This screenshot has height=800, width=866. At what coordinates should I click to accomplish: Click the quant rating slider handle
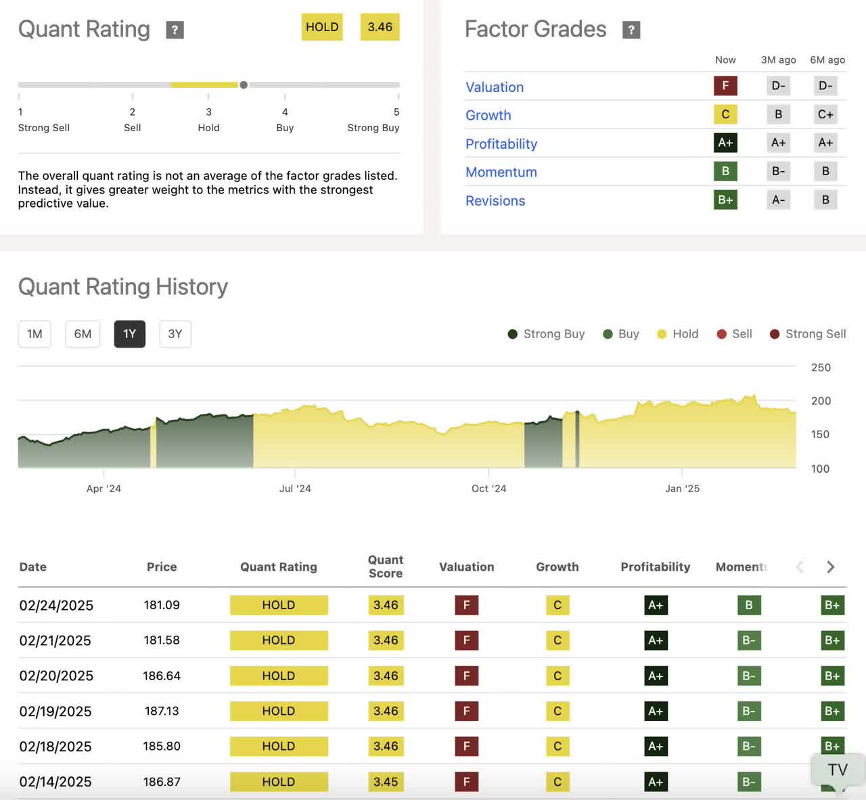pyautogui.click(x=244, y=85)
